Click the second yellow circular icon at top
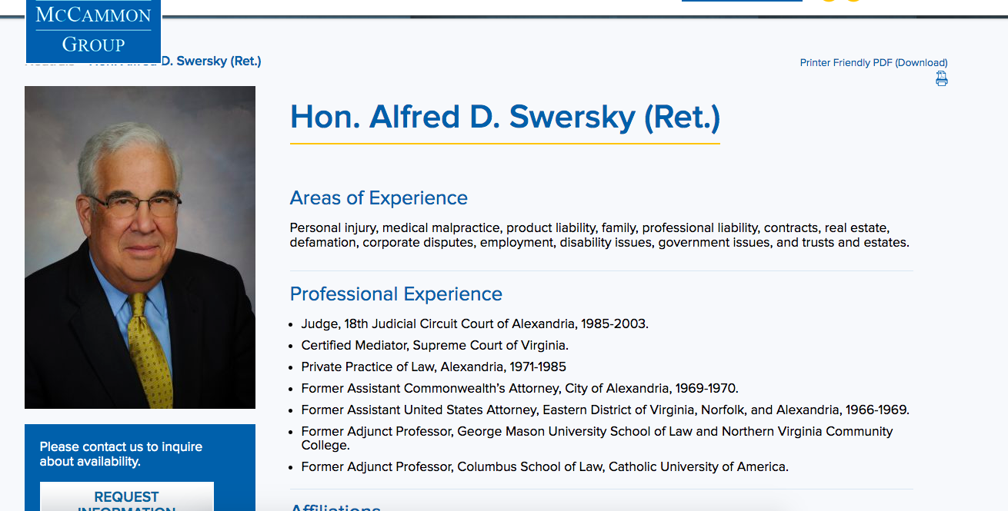 (853, 1)
